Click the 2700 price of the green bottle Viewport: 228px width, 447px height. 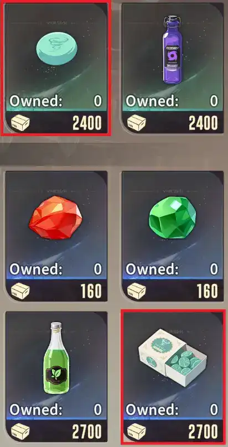click(87, 432)
